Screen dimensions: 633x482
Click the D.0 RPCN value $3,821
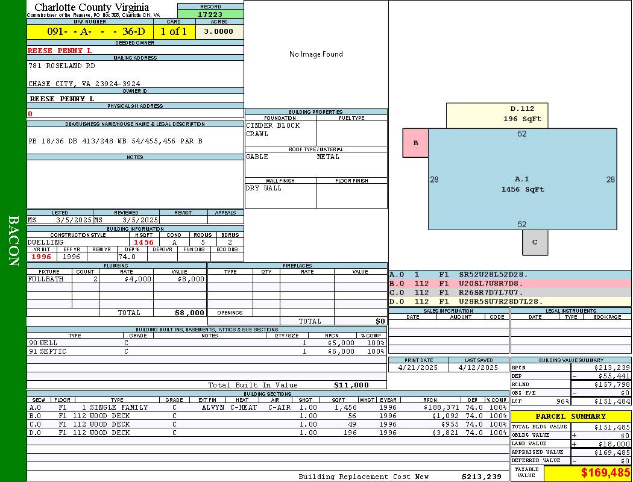pos(446,433)
